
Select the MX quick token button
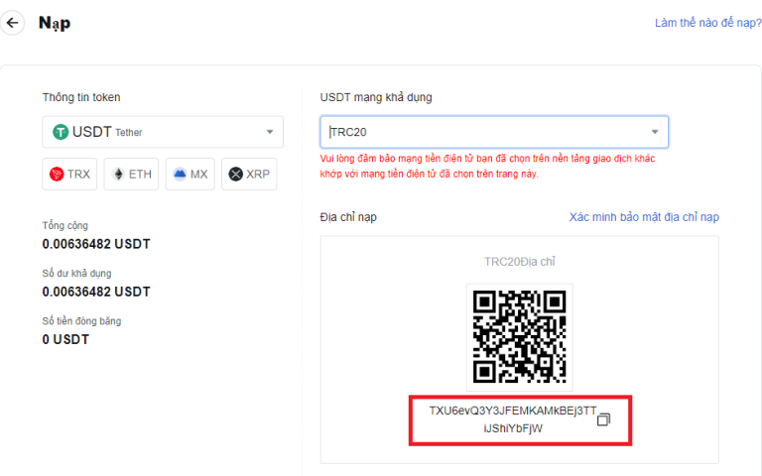pyautogui.click(x=190, y=174)
